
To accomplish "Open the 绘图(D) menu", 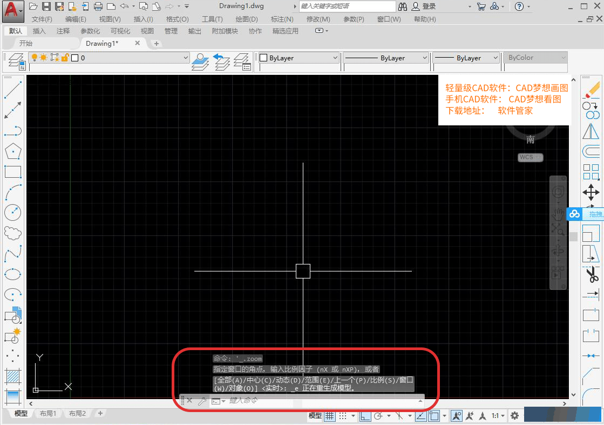I will (x=247, y=19).
